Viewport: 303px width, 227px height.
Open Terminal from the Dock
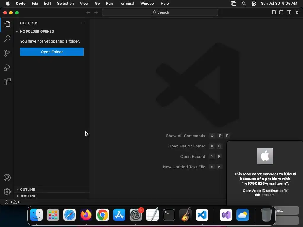click(x=169, y=215)
